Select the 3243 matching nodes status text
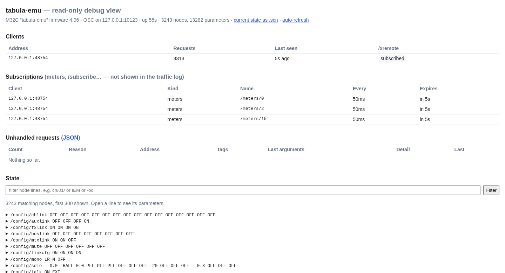The image size is (505, 273). (85, 203)
